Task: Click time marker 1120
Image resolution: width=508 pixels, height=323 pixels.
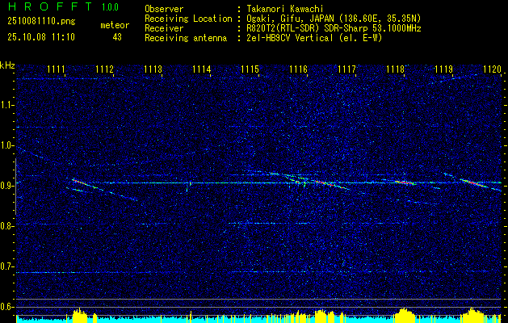Action: [492, 69]
